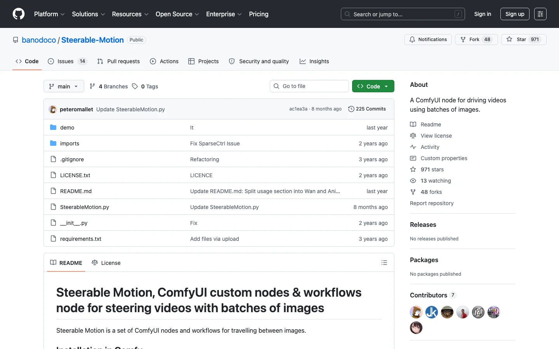
Task: Open the Security and quality tab
Action: point(259,61)
